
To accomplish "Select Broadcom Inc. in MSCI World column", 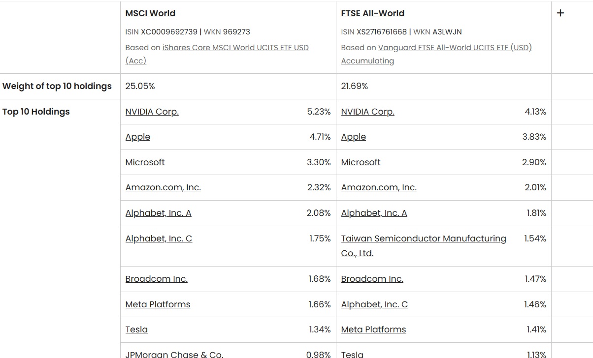I will [x=156, y=279].
